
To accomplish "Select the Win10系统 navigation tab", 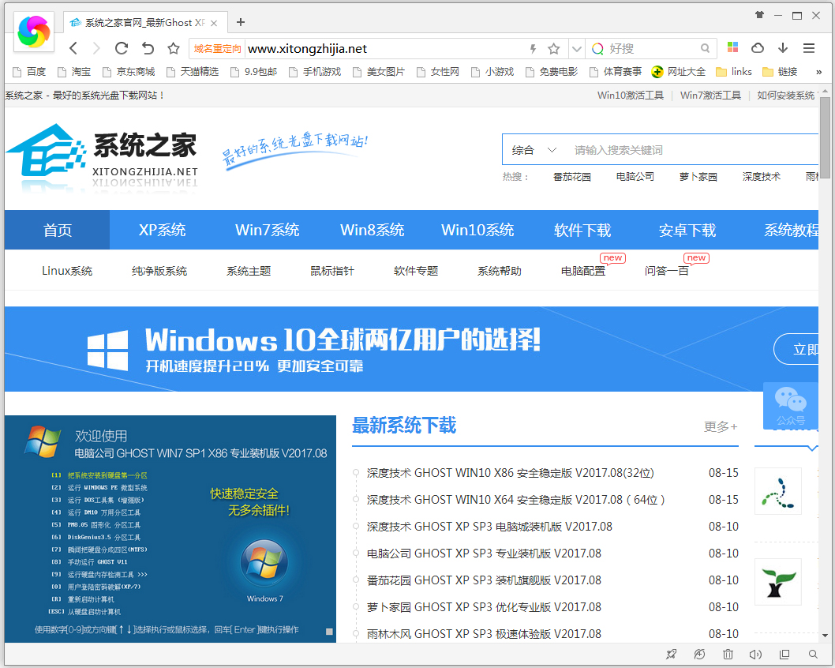I will coord(477,230).
